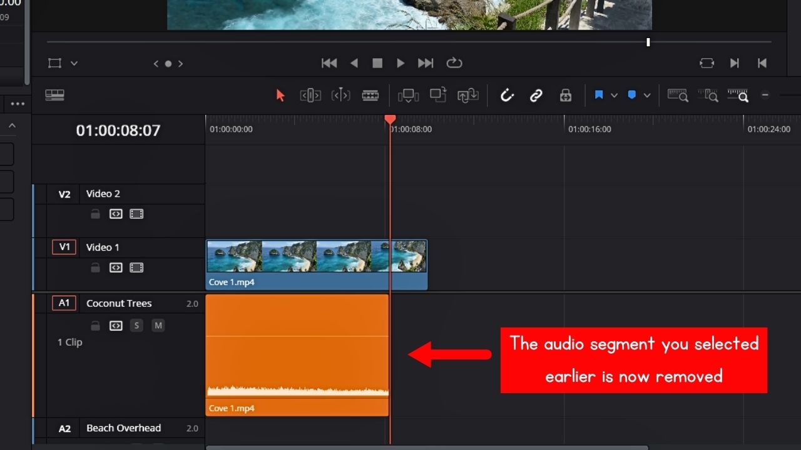Solo the Coconut Trees audio track
Screen dimensions: 801x450
point(136,325)
